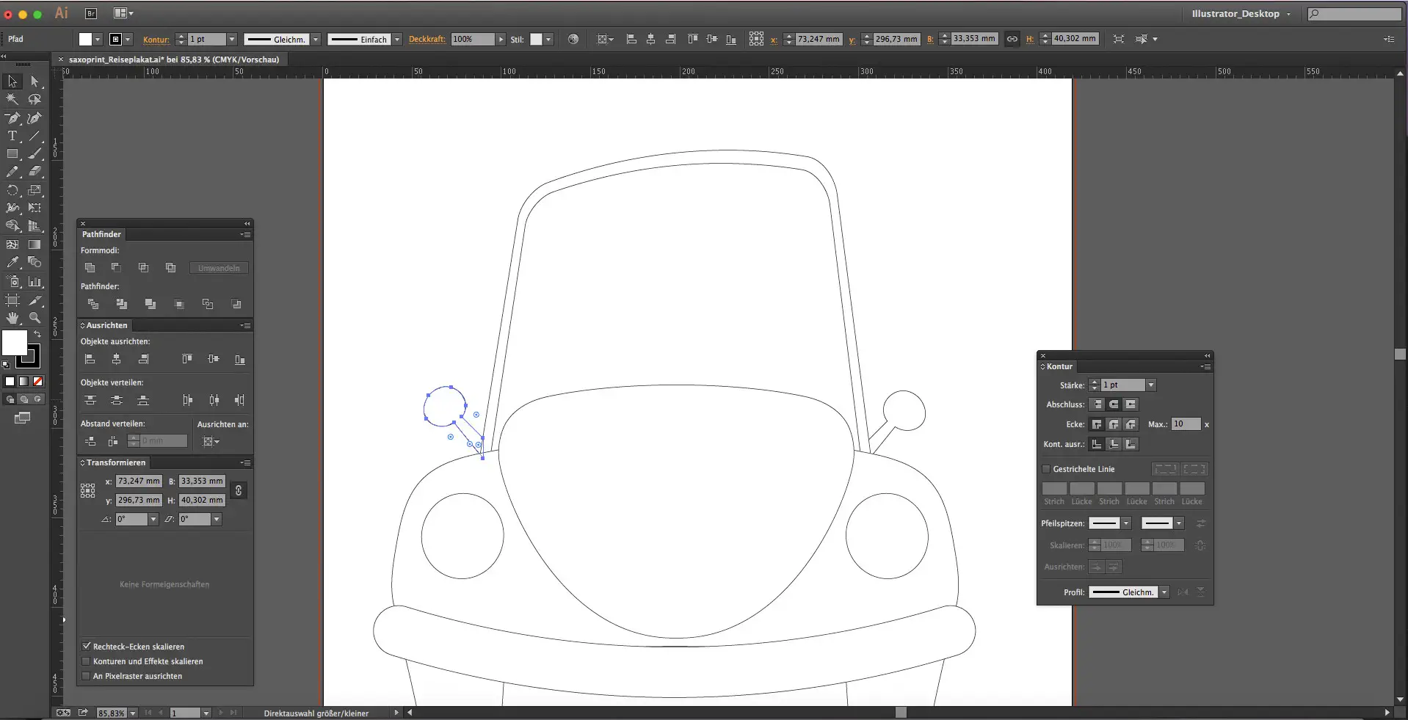The width and height of the screenshot is (1408, 720).
Task: Enable Konturen und Effekte skalieren
Action: (x=87, y=661)
